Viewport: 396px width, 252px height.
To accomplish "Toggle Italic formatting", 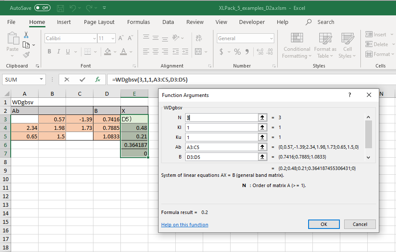I will point(59,52).
